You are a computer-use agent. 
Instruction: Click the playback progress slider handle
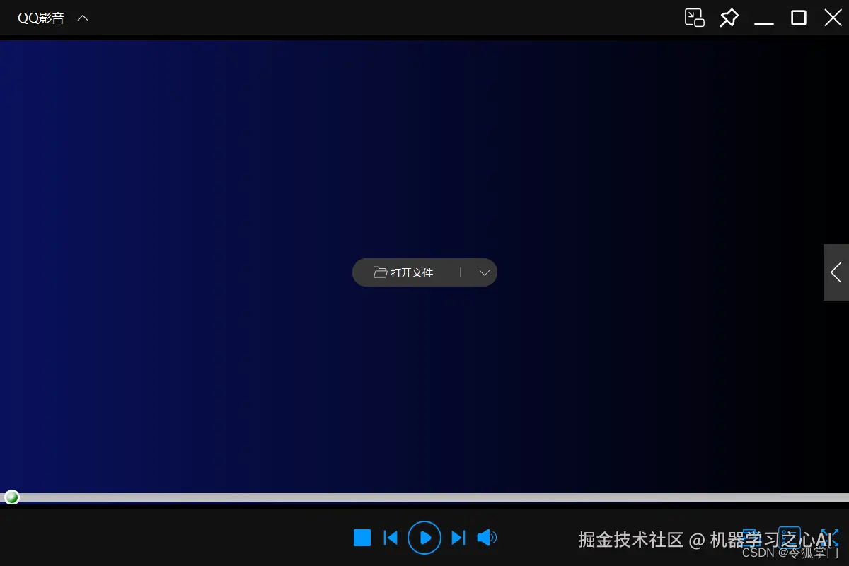[x=11, y=497]
